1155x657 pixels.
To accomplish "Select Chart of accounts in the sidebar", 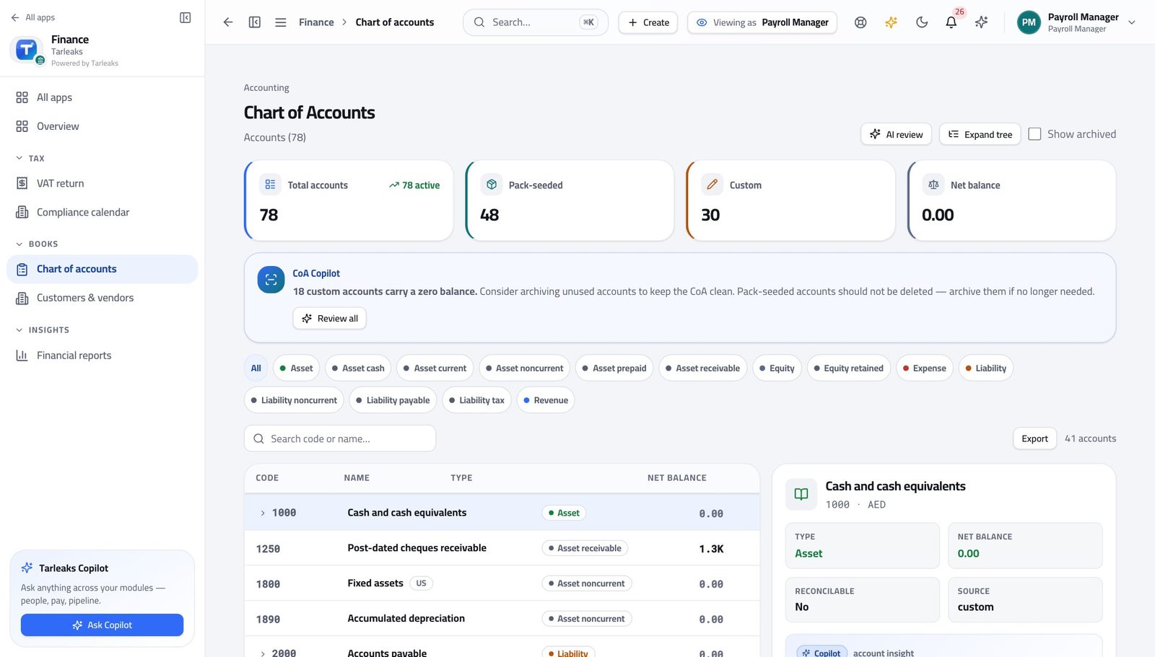I will tap(102, 269).
